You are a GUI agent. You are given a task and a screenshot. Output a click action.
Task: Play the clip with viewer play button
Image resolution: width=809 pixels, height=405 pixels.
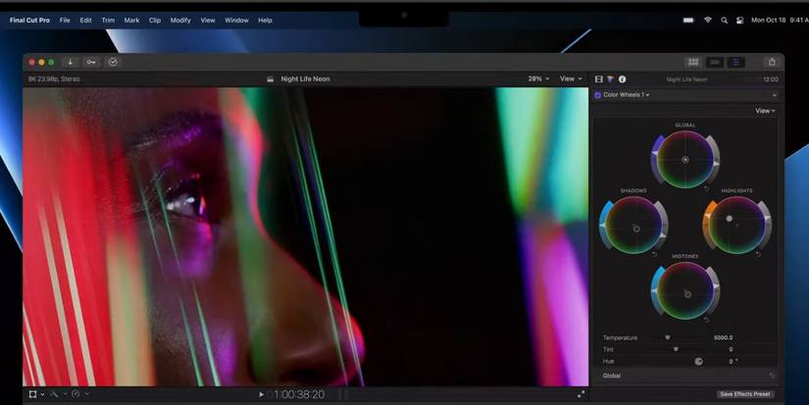[261, 394]
